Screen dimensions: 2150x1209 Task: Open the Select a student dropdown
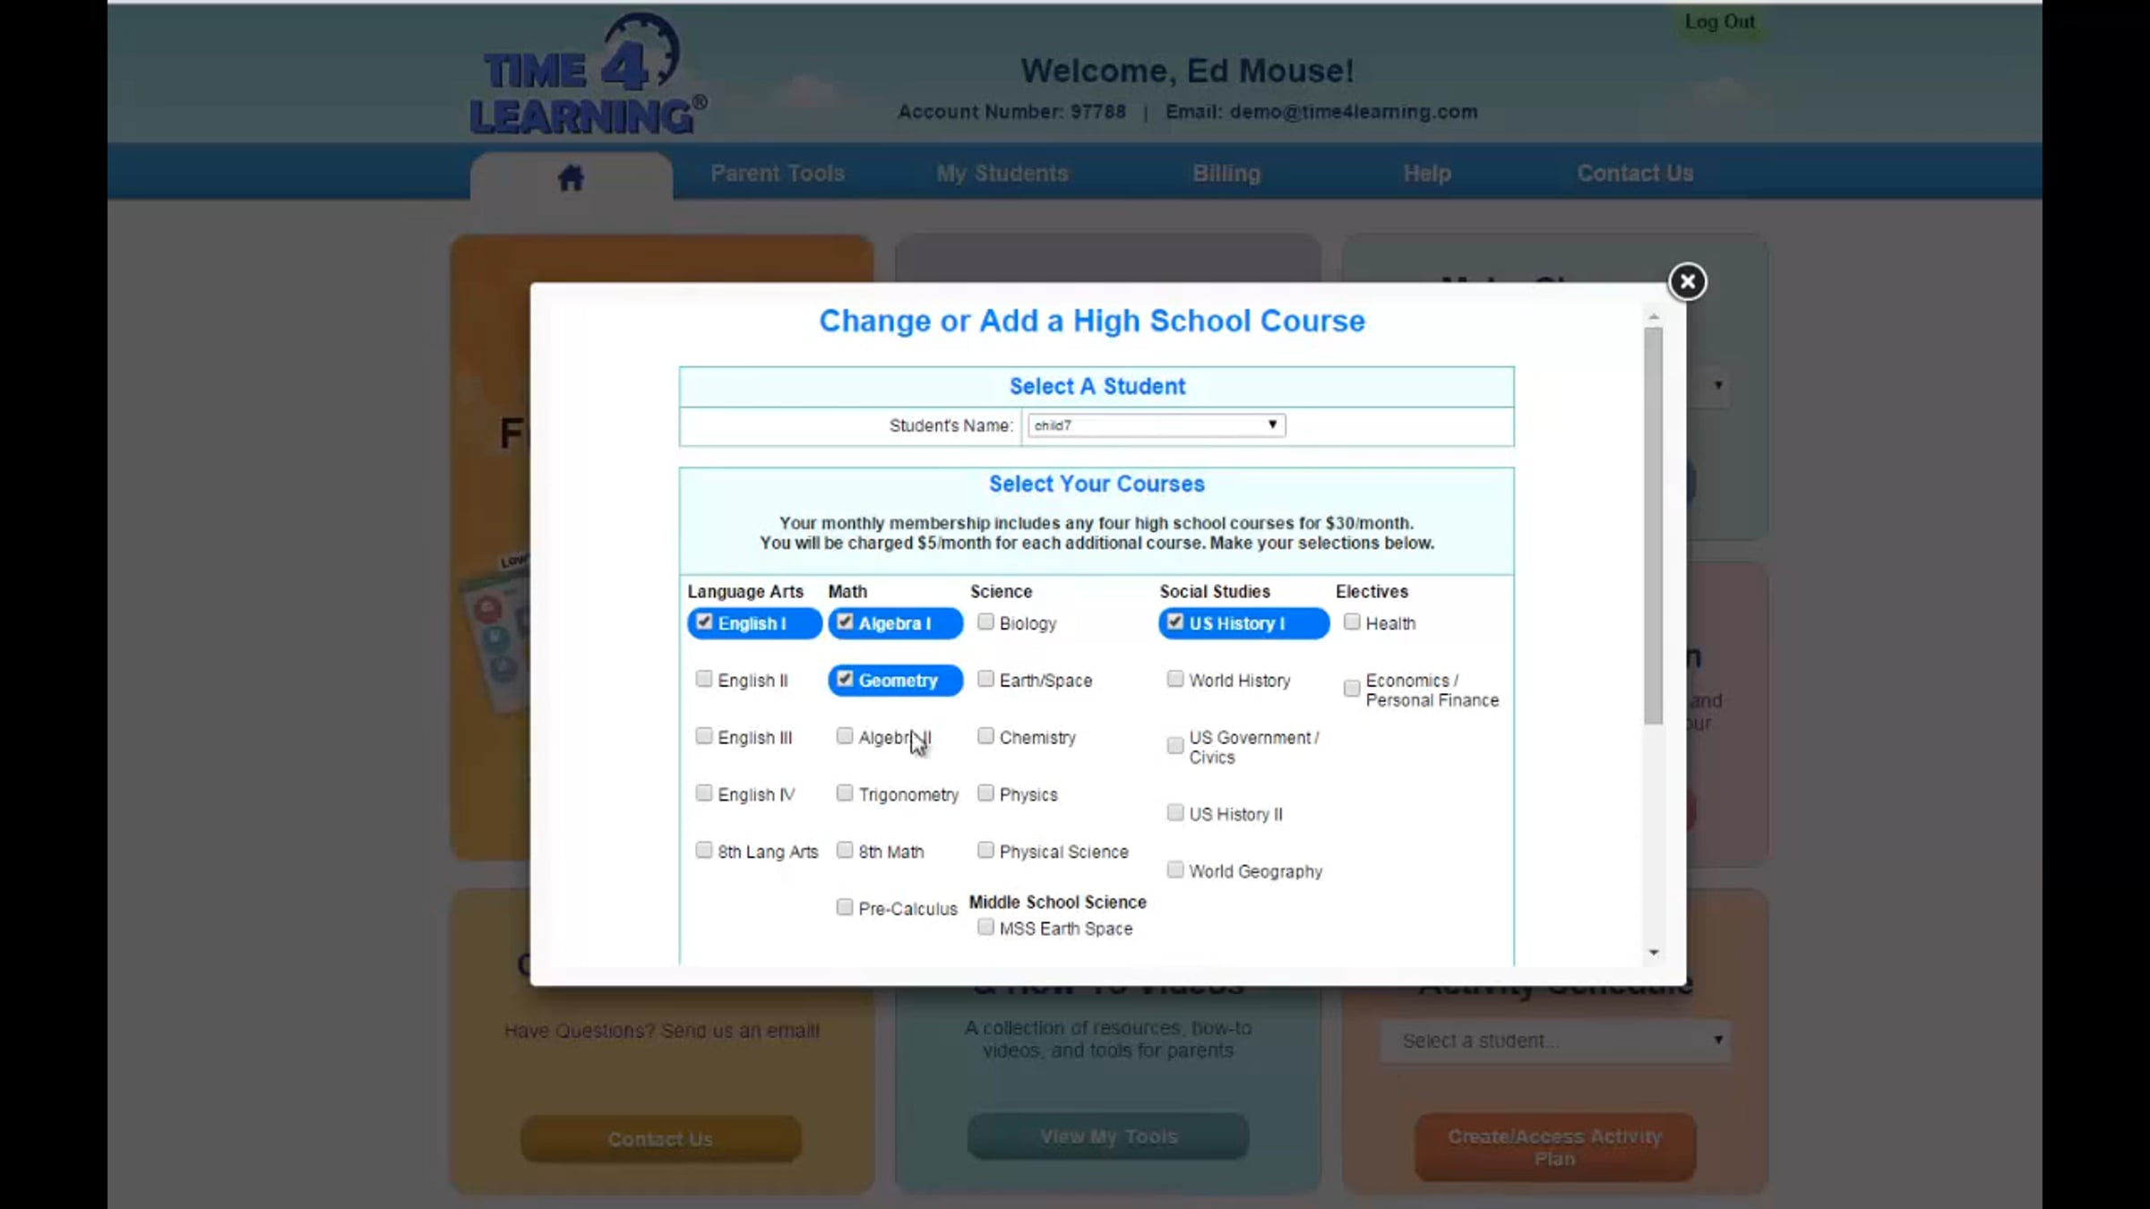coord(1555,1041)
